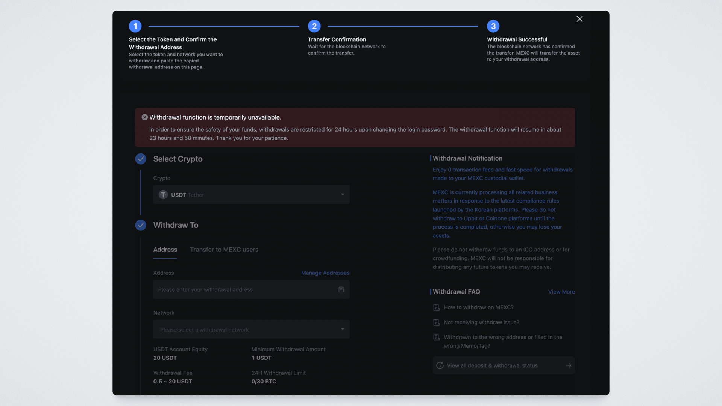Switch to the 'Transfer to MEXC users' tab
The image size is (722, 406).
pos(224,250)
